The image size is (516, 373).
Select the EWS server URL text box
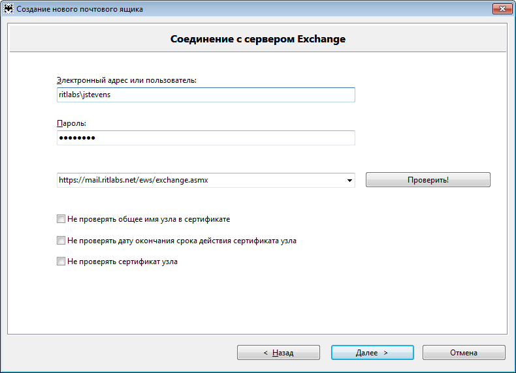(201, 180)
